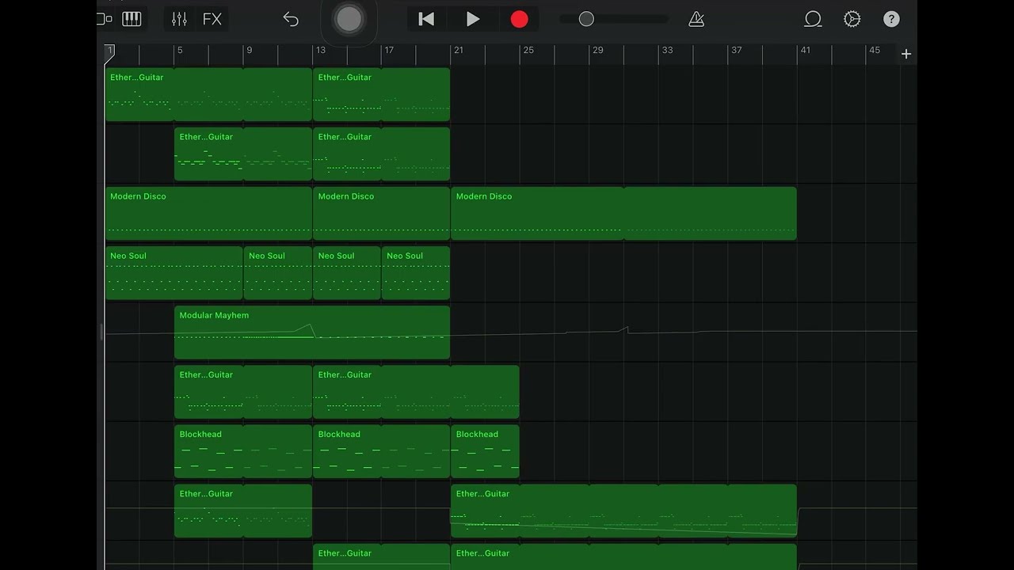Select Blockhead region starting at bar 5
1014x570 pixels.
pos(243,451)
